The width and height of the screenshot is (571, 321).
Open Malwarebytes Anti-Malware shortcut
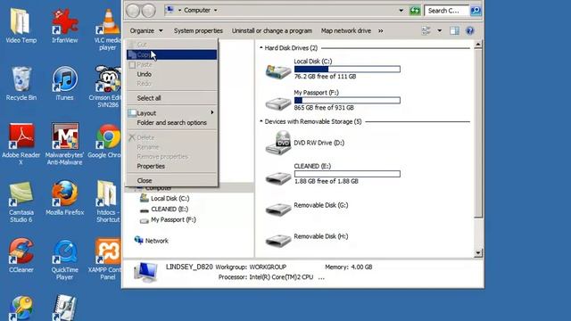(x=64, y=144)
